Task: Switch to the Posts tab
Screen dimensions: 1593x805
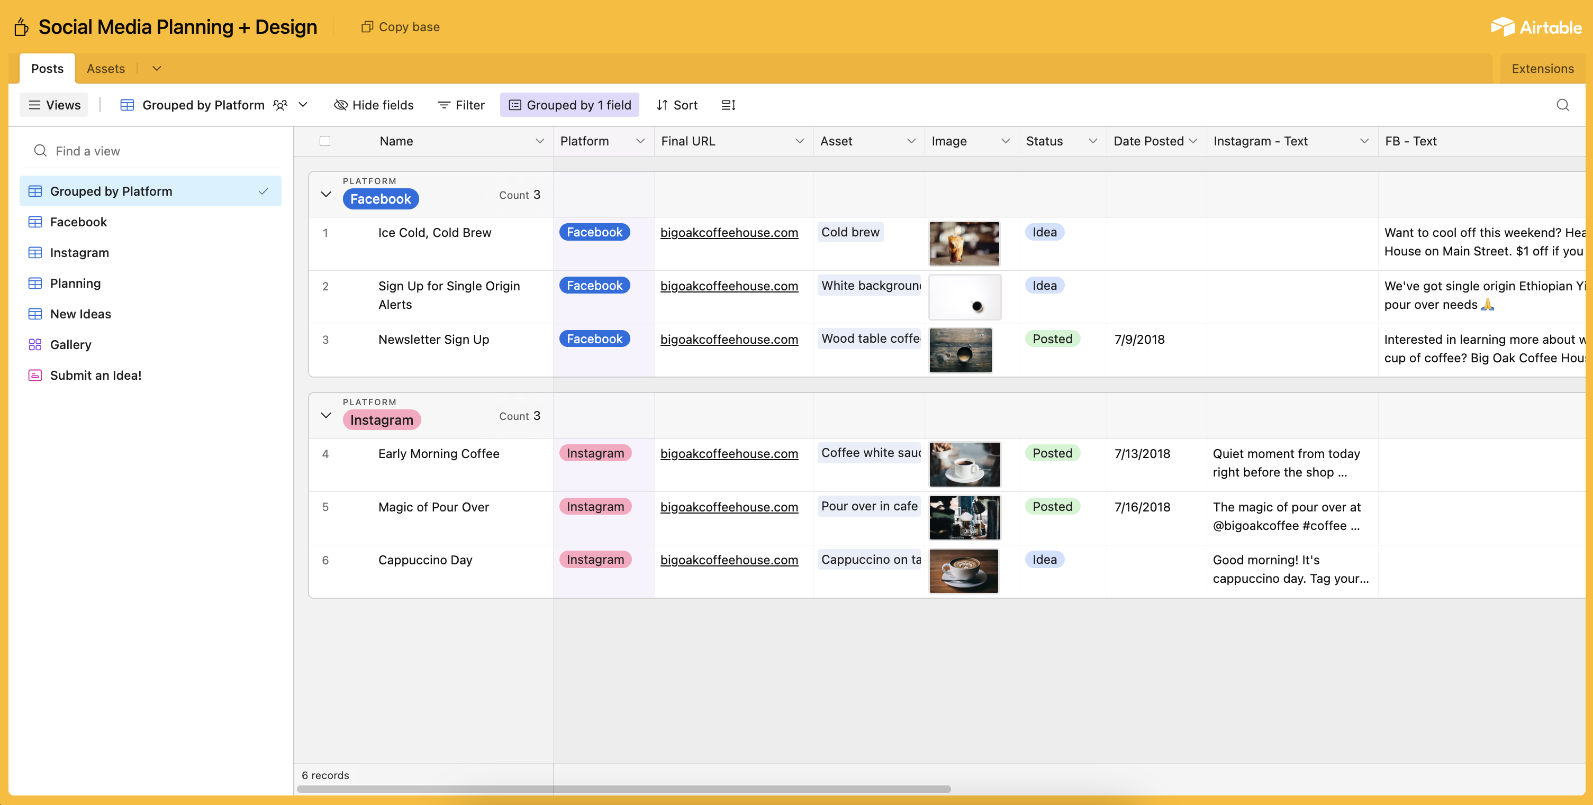Action: pyautogui.click(x=47, y=69)
